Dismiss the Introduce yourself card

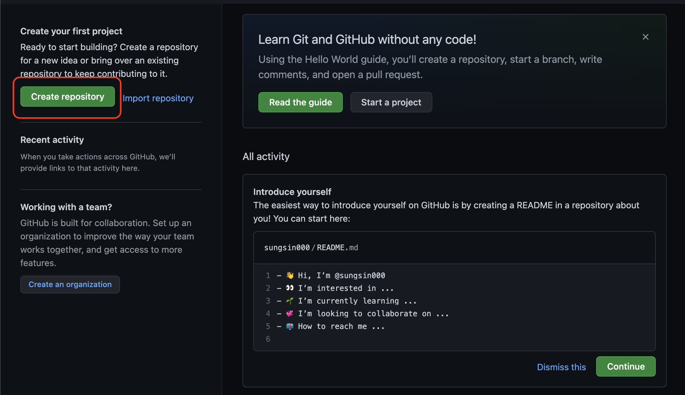[561, 367]
